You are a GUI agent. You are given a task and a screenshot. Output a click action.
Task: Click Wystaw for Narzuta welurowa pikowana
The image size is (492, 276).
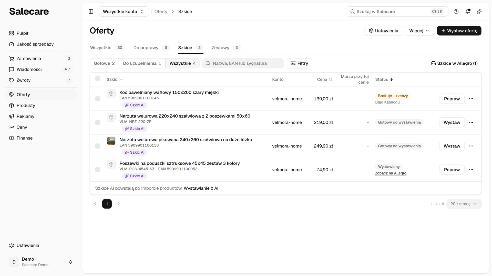452,146
